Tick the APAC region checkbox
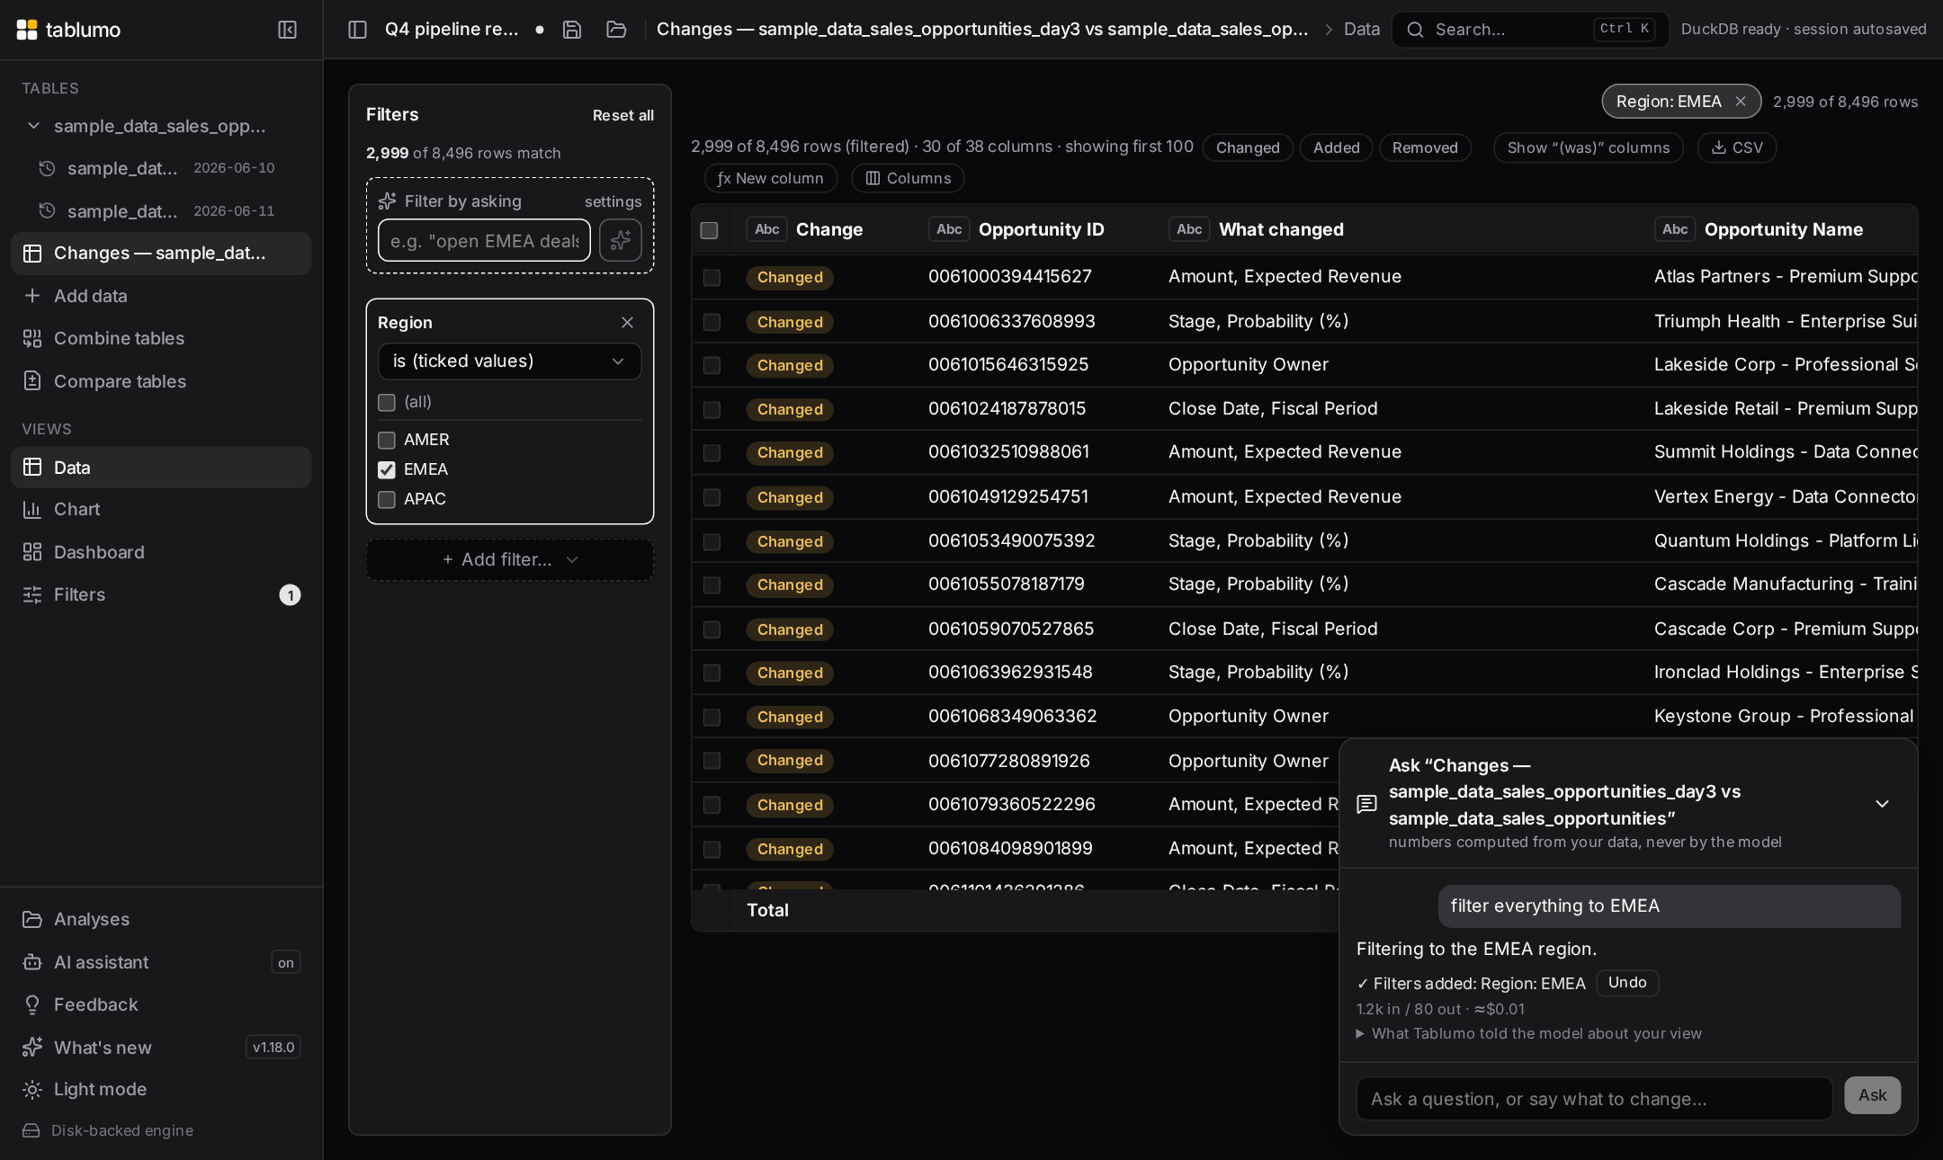This screenshot has width=1943, height=1160. [x=387, y=499]
